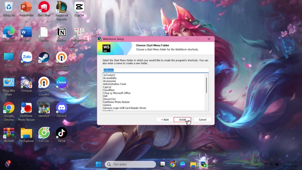Click the folder list vertical scrollbar
302x170 pixels.
point(206,85)
